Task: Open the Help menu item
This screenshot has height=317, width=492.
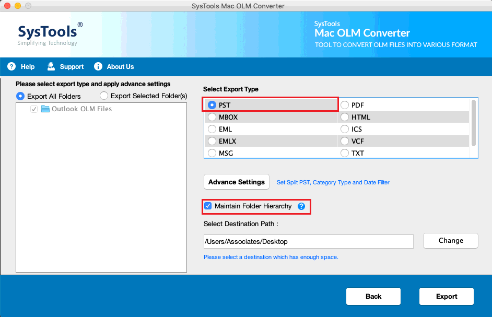Action: tap(21, 66)
